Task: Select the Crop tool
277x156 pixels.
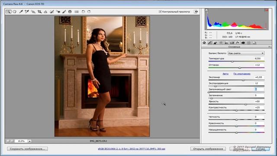Action: tap(39, 12)
